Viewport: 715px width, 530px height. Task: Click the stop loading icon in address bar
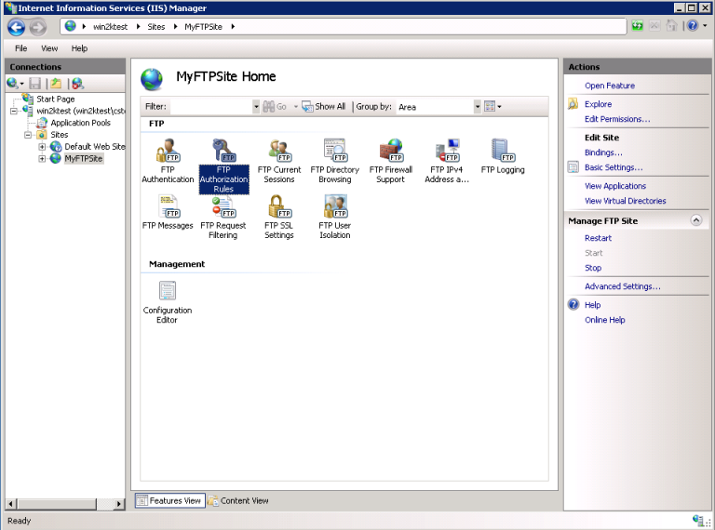(654, 26)
